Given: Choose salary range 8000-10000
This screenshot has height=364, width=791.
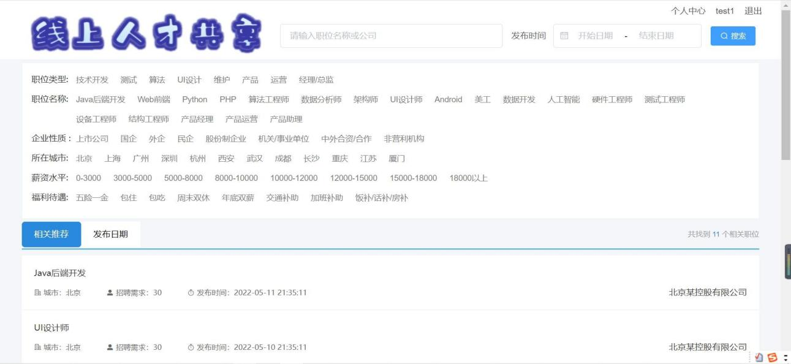Looking at the screenshot, I should pos(237,178).
